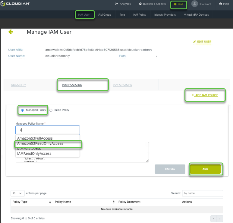
Task: Click the Search by name field
Action: click(x=202, y=193)
